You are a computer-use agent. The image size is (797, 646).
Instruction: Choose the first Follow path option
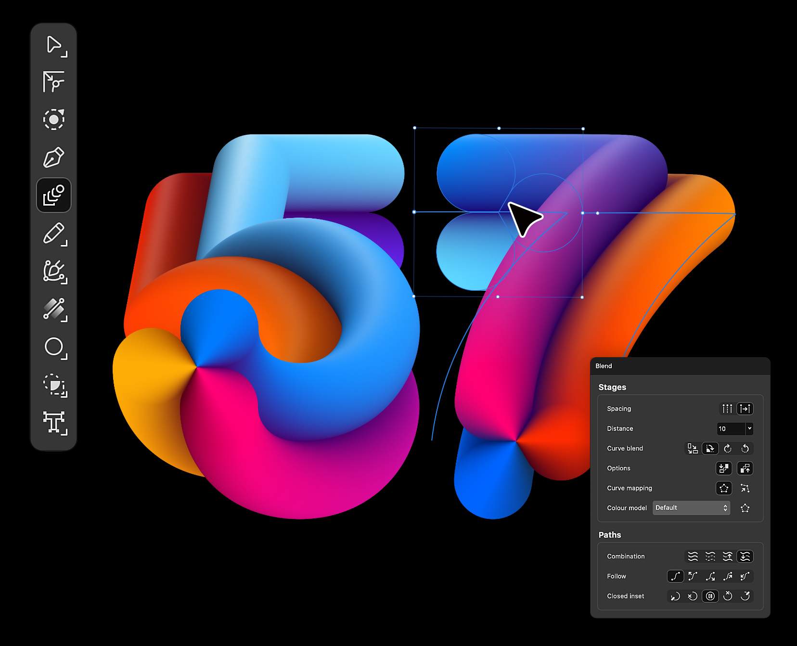[x=675, y=576]
